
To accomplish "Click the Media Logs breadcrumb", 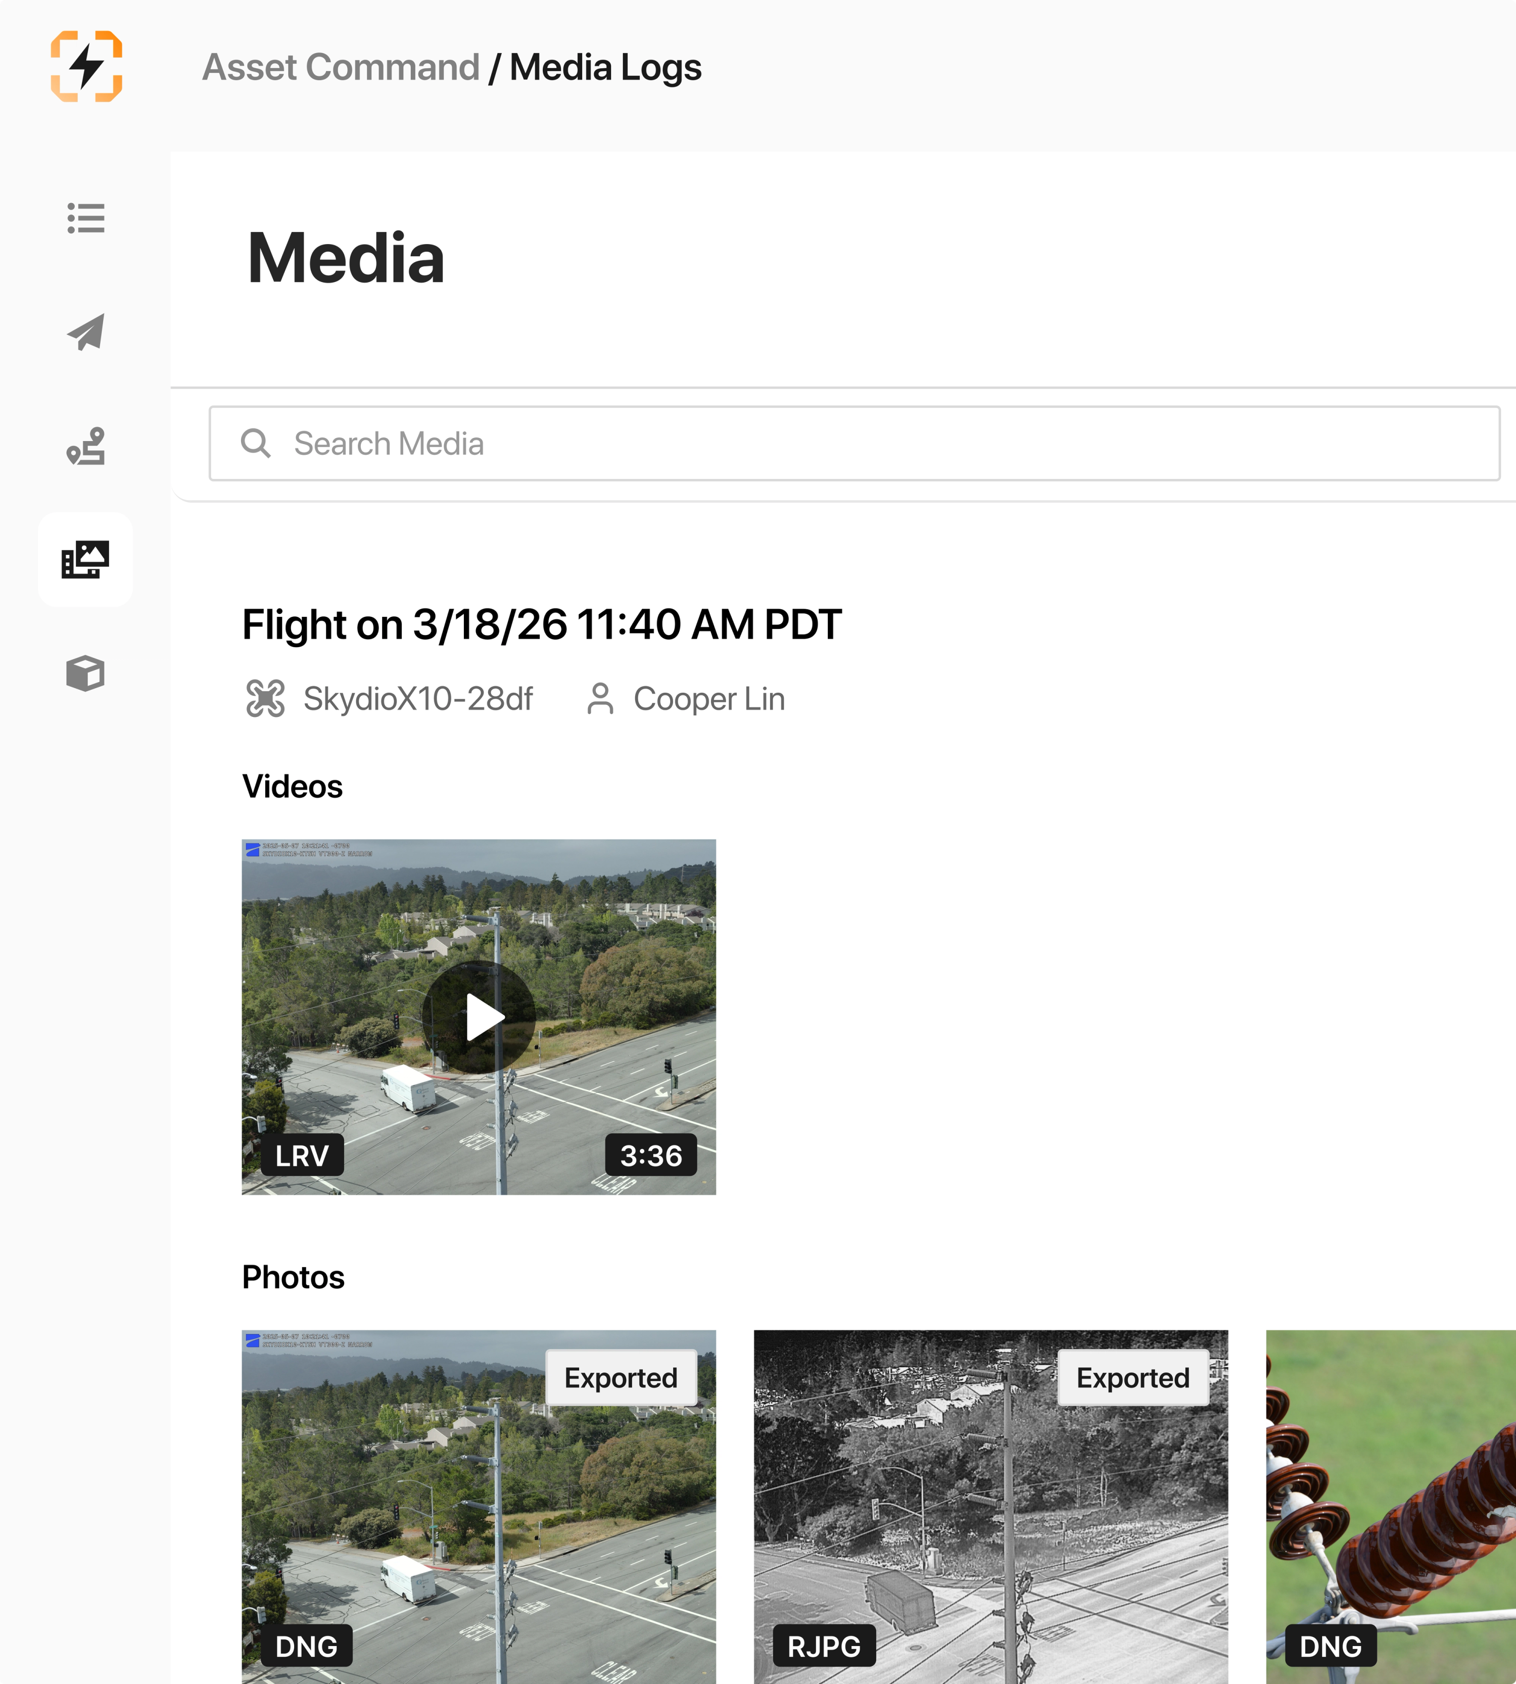I will tap(605, 68).
